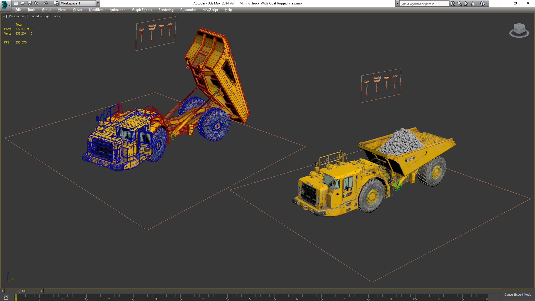Open the Modifiers menu
Image resolution: width=535 pixels, height=301 pixels.
pos(96,10)
